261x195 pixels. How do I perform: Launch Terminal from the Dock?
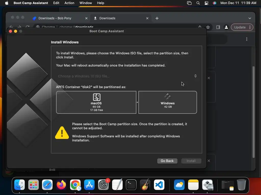coord(131,185)
